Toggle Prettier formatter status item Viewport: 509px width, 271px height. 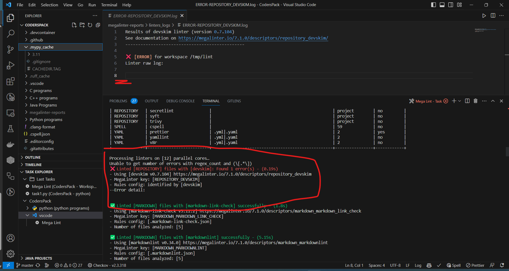click(475, 265)
